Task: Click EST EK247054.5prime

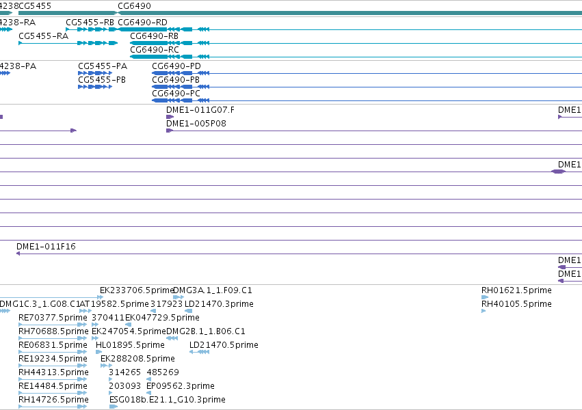Action: (x=95, y=338)
